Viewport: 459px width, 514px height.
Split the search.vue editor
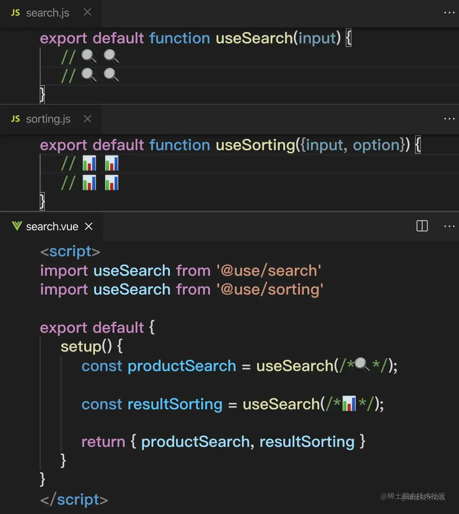point(422,226)
